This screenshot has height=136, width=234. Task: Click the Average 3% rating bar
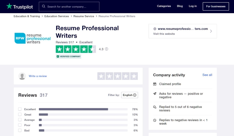83,120
